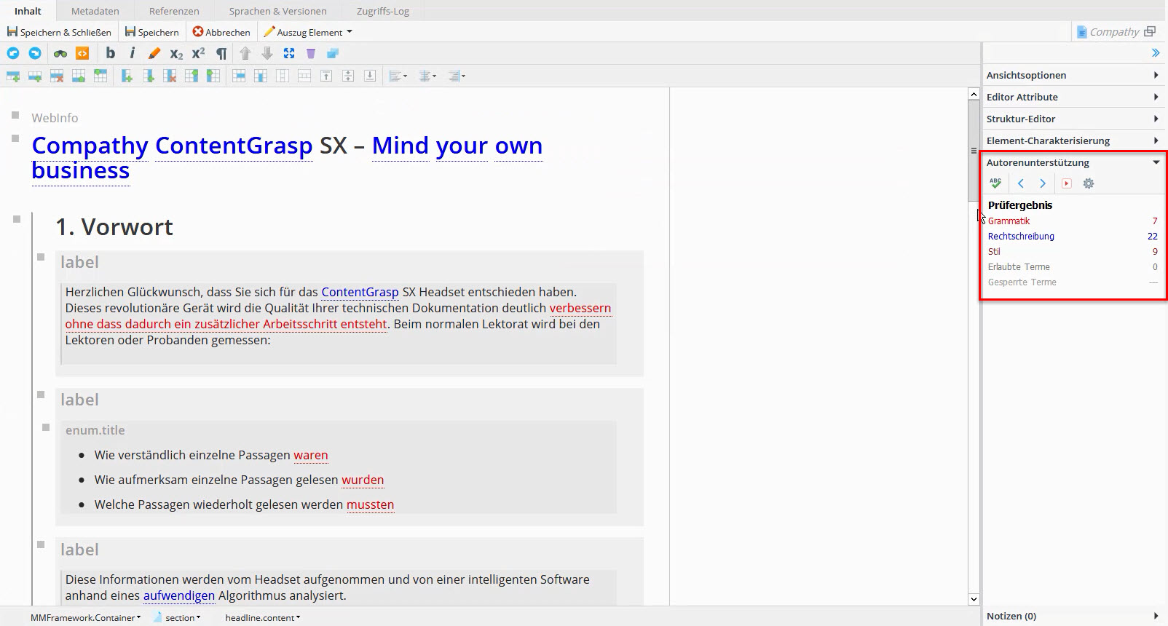Click the merge cells horizontally icon
The width and height of the screenshot is (1168, 626).
tap(239, 76)
